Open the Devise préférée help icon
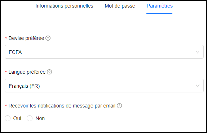Image resolution: width=207 pixels, height=133 pixels. click(48, 38)
